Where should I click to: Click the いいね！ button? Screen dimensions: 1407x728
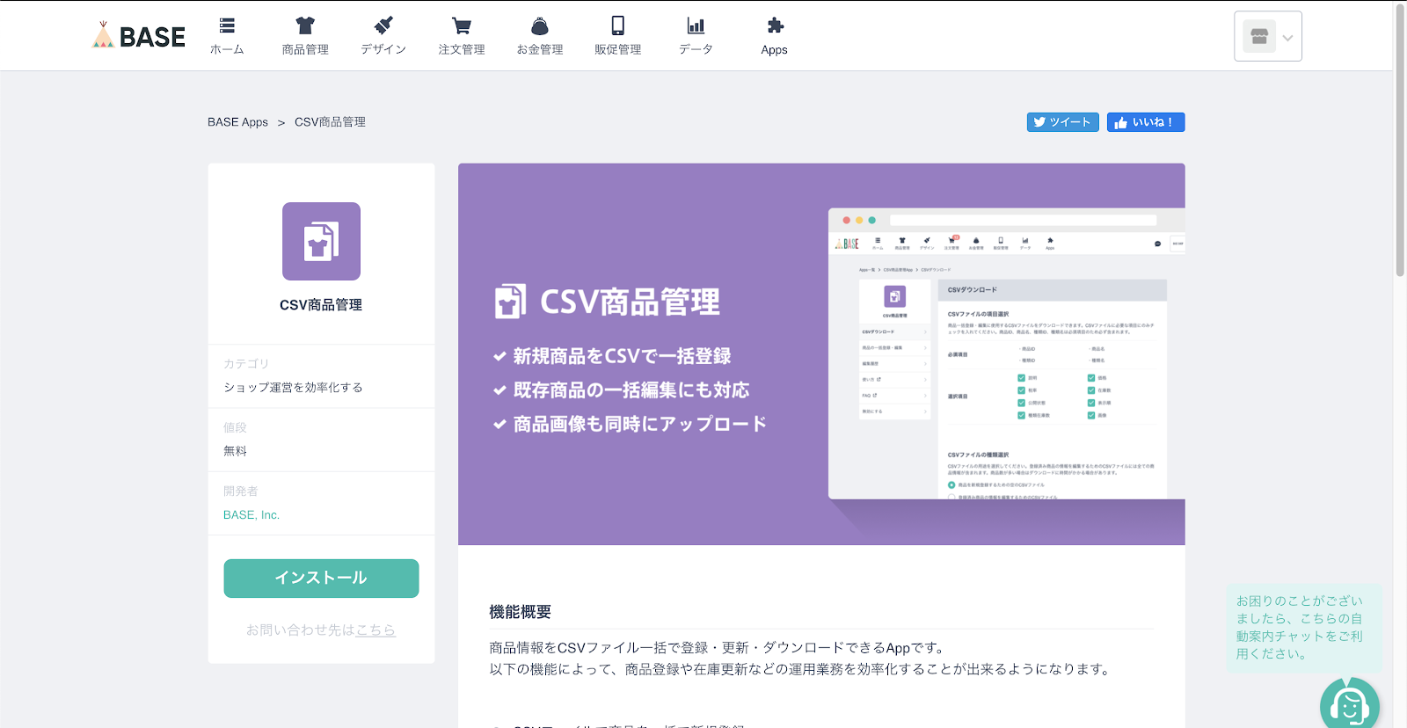pyautogui.click(x=1146, y=122)
